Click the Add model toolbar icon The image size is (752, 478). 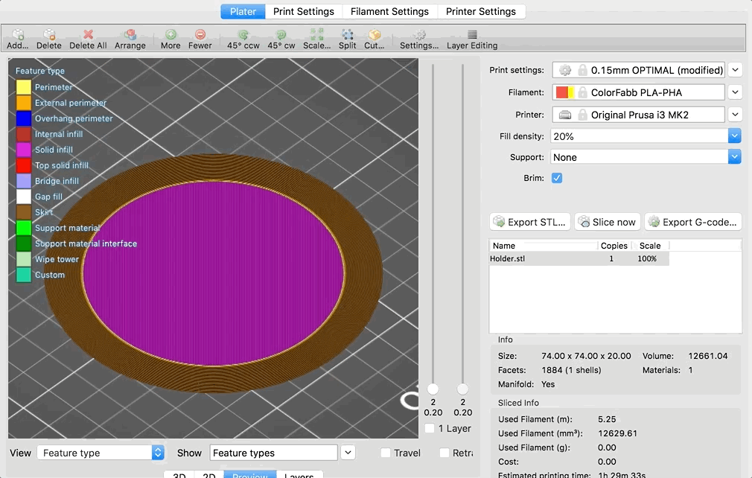[x=17, y=35]
